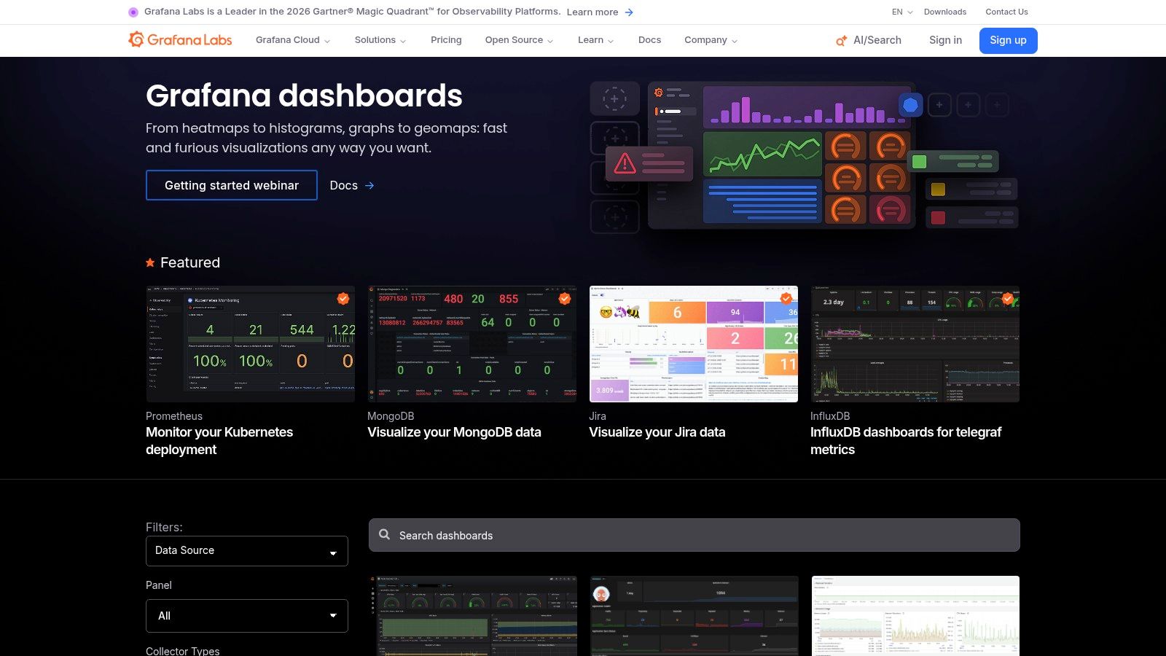
Task: Open first dashboard result thumbnail with gauges
Action: click(x=472, y=616)
